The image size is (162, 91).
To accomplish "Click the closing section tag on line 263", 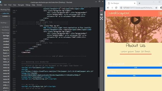I will [x=26, y=52].
